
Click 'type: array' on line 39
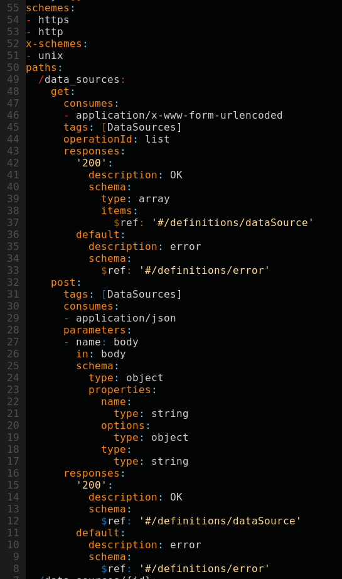point(136,199)
